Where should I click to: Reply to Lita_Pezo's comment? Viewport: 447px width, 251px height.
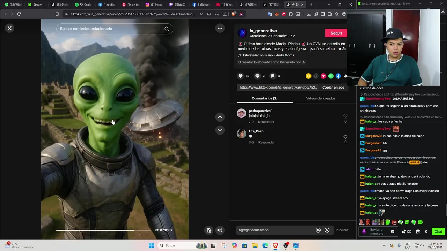(266, 142)
